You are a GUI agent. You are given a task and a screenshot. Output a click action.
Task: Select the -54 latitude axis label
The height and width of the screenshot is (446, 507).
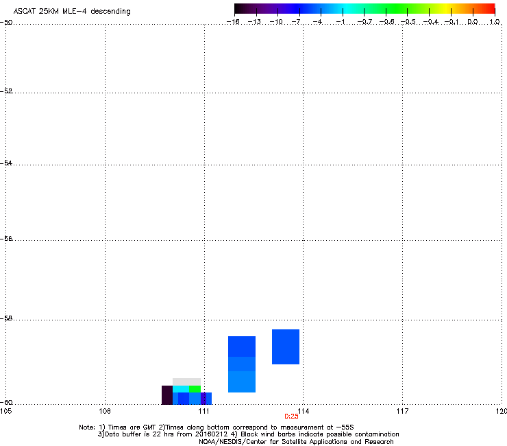click(x=6, y=163)
